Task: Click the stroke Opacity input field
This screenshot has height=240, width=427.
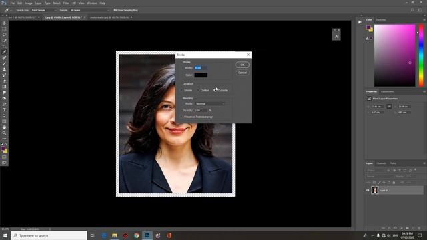Action: click(x=201, y=111)
